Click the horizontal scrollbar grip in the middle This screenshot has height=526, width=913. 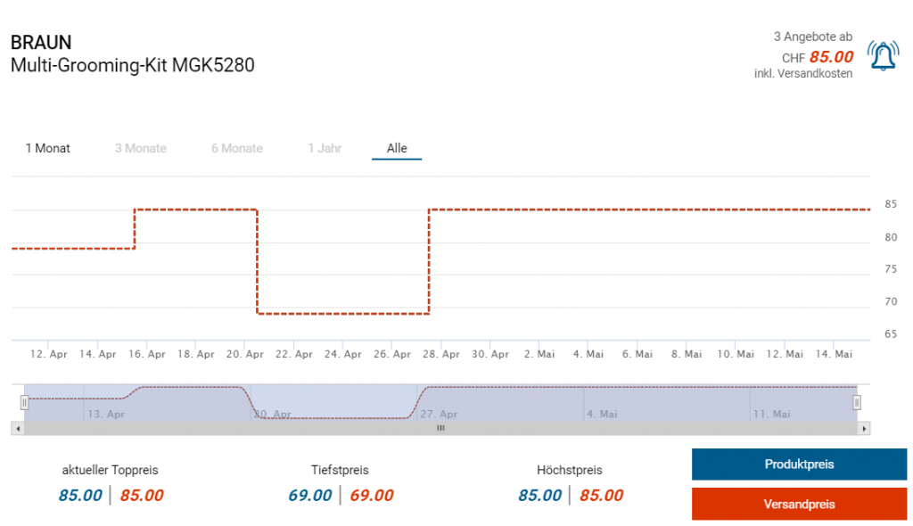tap(440, 429)
